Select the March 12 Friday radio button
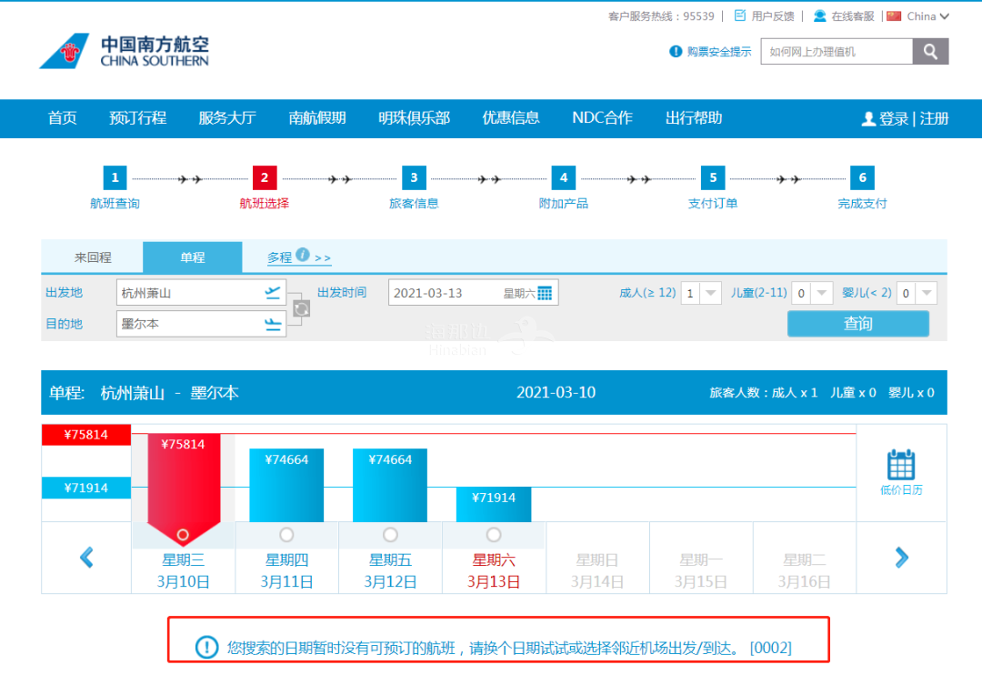 pos(390,534)
